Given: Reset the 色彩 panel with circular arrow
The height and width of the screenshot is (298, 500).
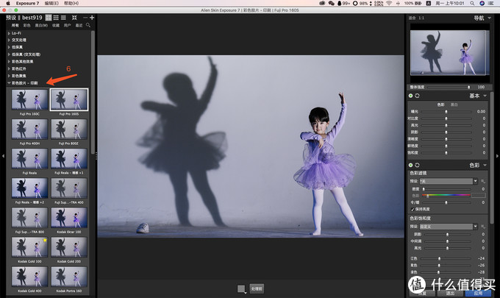Looking at the screenshot, I should 418,165.
